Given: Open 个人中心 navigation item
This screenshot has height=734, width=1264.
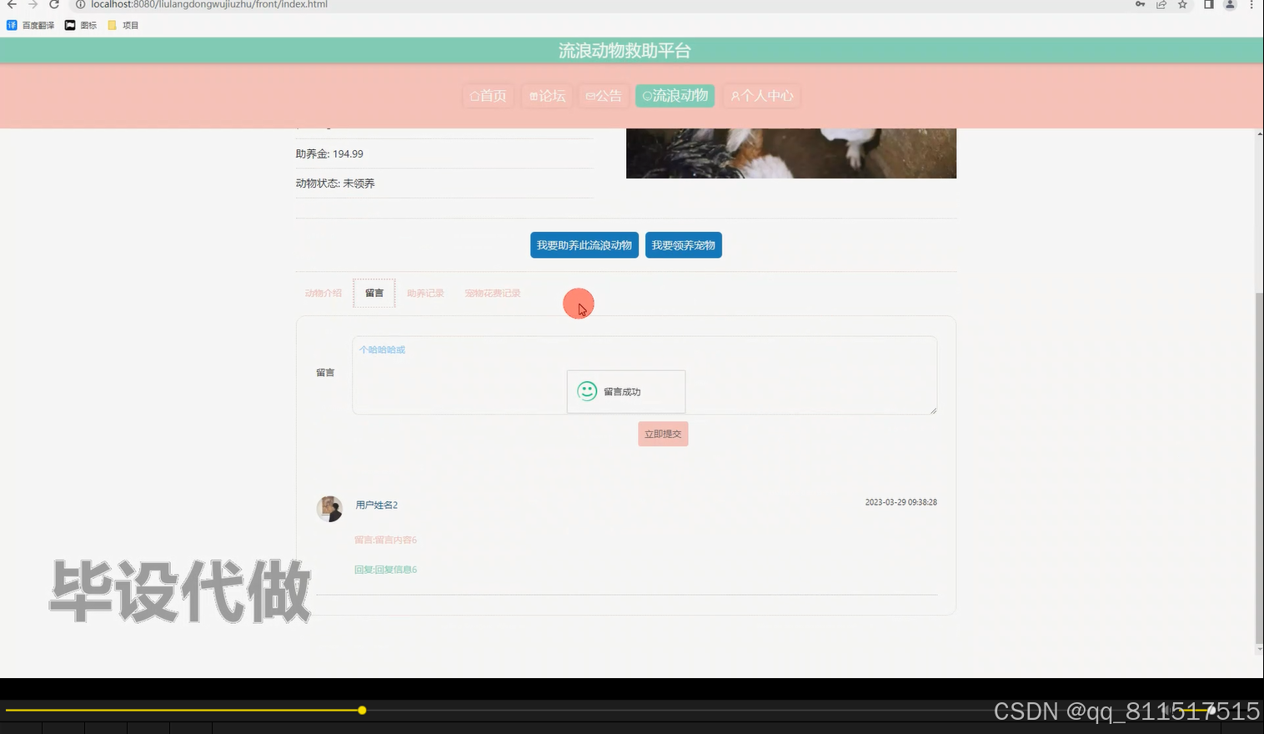Looking at the screenshot, I should [x=762, y=96].
